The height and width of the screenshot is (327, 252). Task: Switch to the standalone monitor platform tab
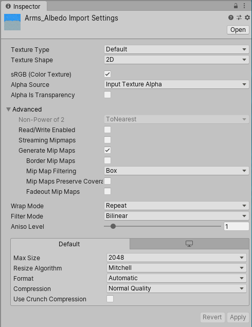tap(189, 244)
